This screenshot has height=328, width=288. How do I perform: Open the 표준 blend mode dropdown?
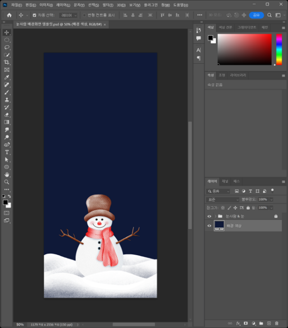click(x=223, y=199)
